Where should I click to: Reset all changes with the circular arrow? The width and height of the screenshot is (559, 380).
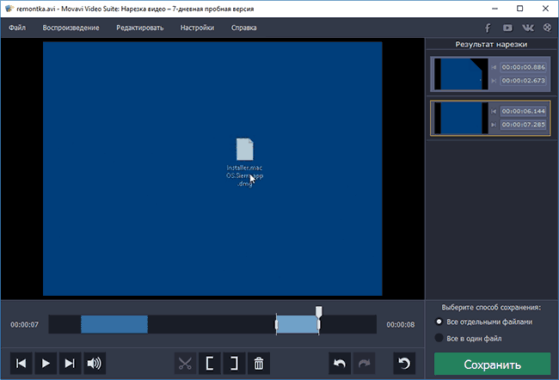pyautogui.click(x=403, y=364)
